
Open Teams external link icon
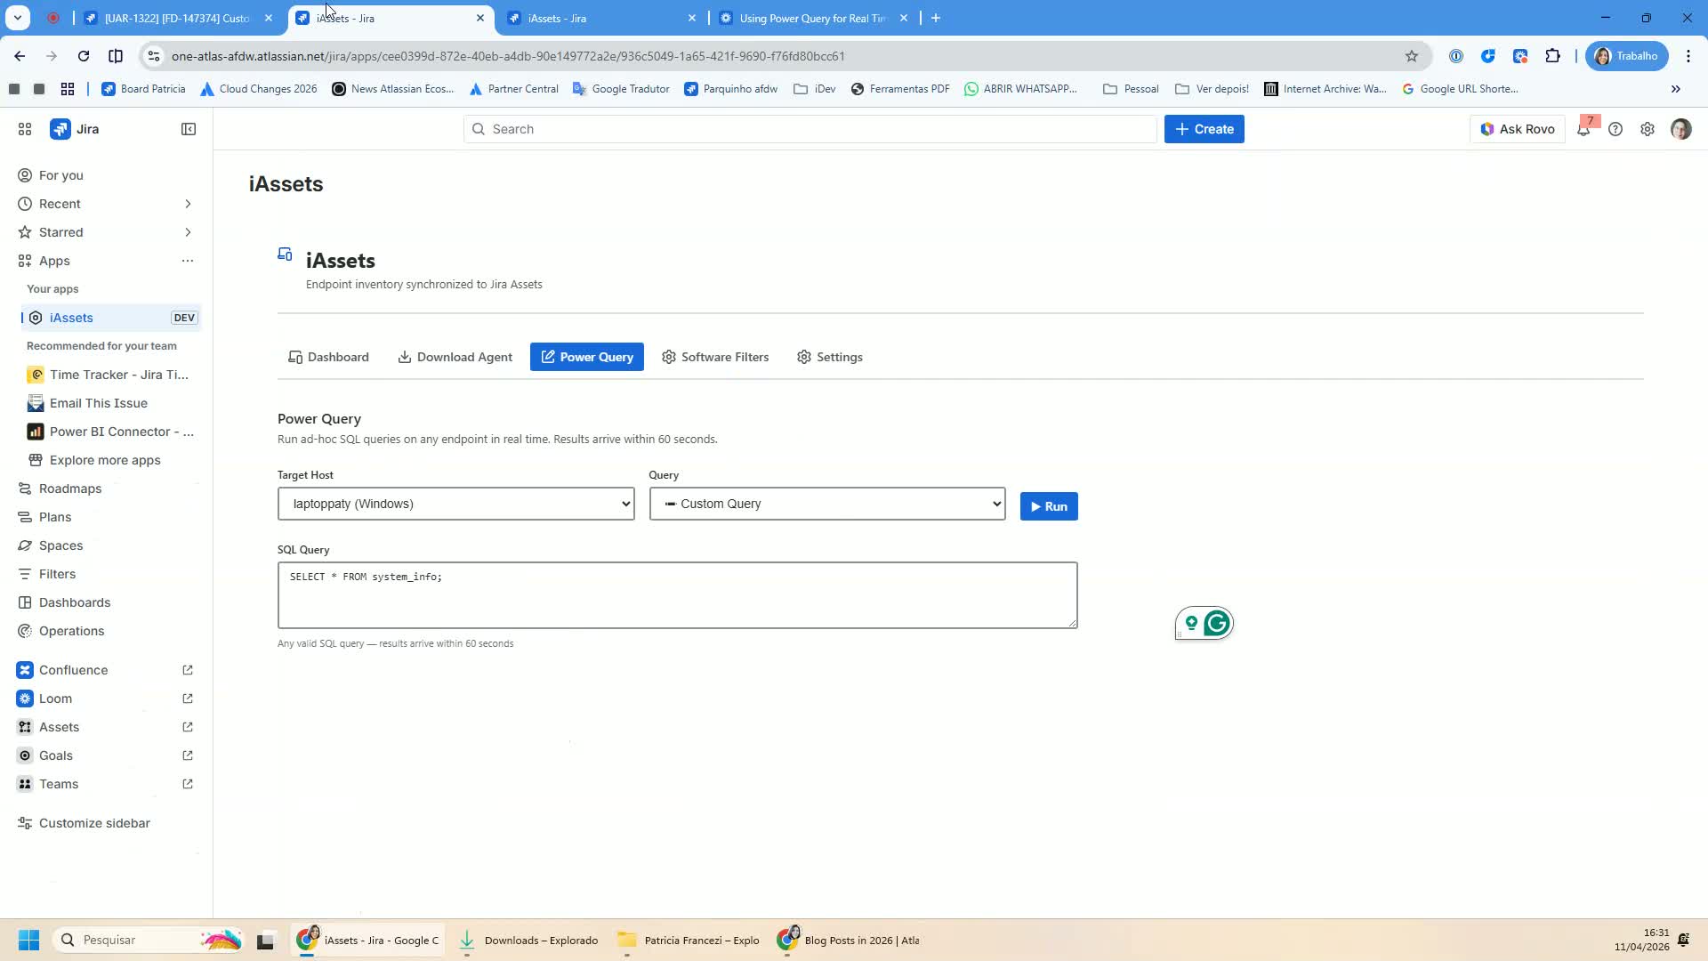[188, 784]
